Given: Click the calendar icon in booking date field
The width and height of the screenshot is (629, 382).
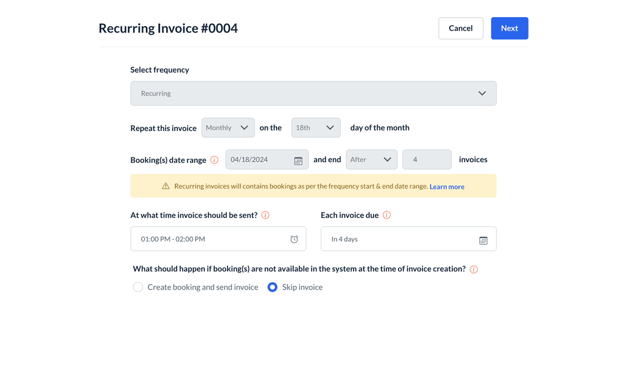Looking at the screenshot, I should coord(298,160).
